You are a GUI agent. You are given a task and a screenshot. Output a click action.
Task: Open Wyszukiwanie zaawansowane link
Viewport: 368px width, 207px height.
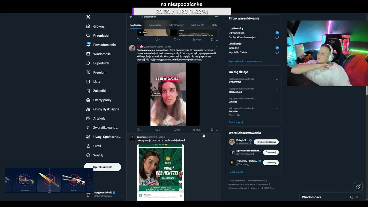245,61
